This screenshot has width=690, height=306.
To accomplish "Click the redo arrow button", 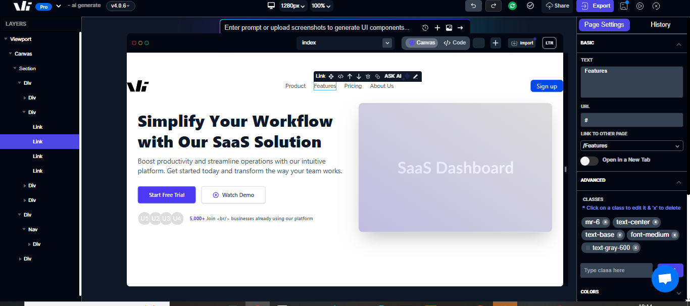I will point(493,6).
